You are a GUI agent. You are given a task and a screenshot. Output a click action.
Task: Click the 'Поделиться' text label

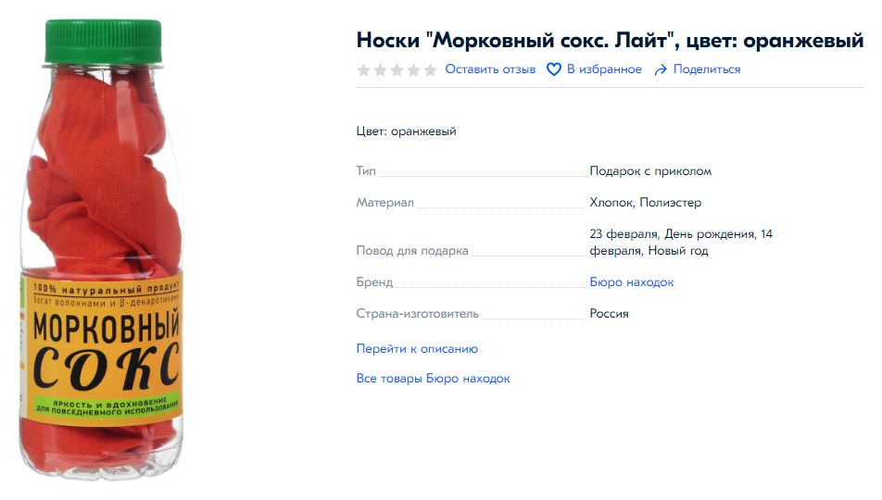707,69
